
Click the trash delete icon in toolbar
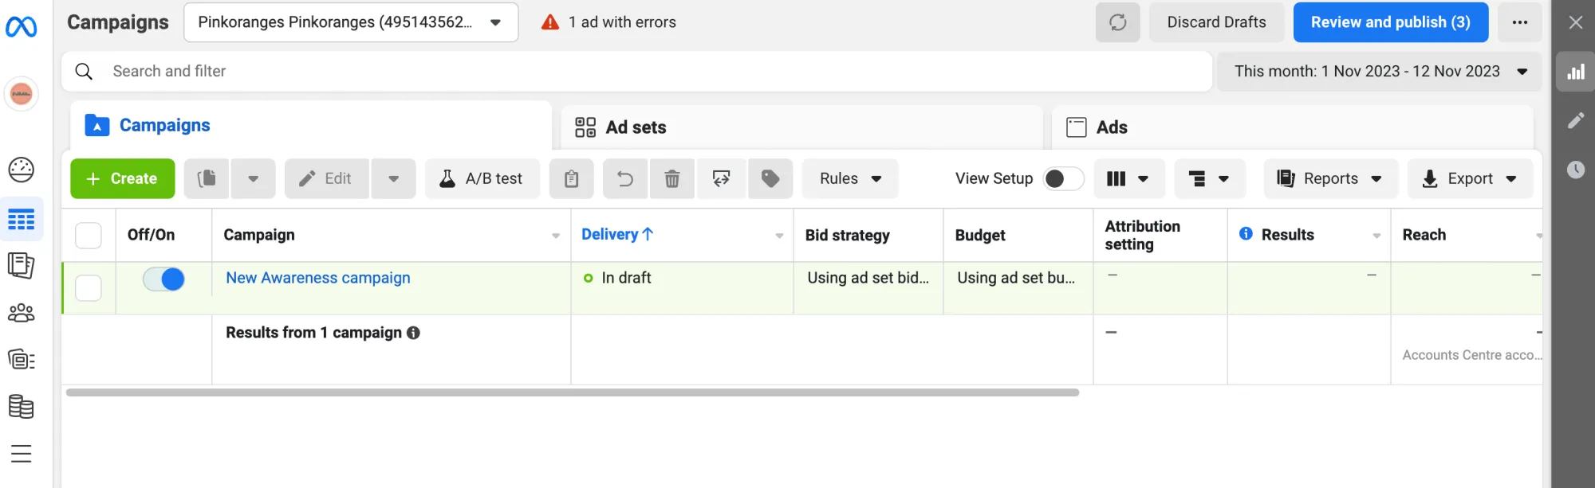672,179
